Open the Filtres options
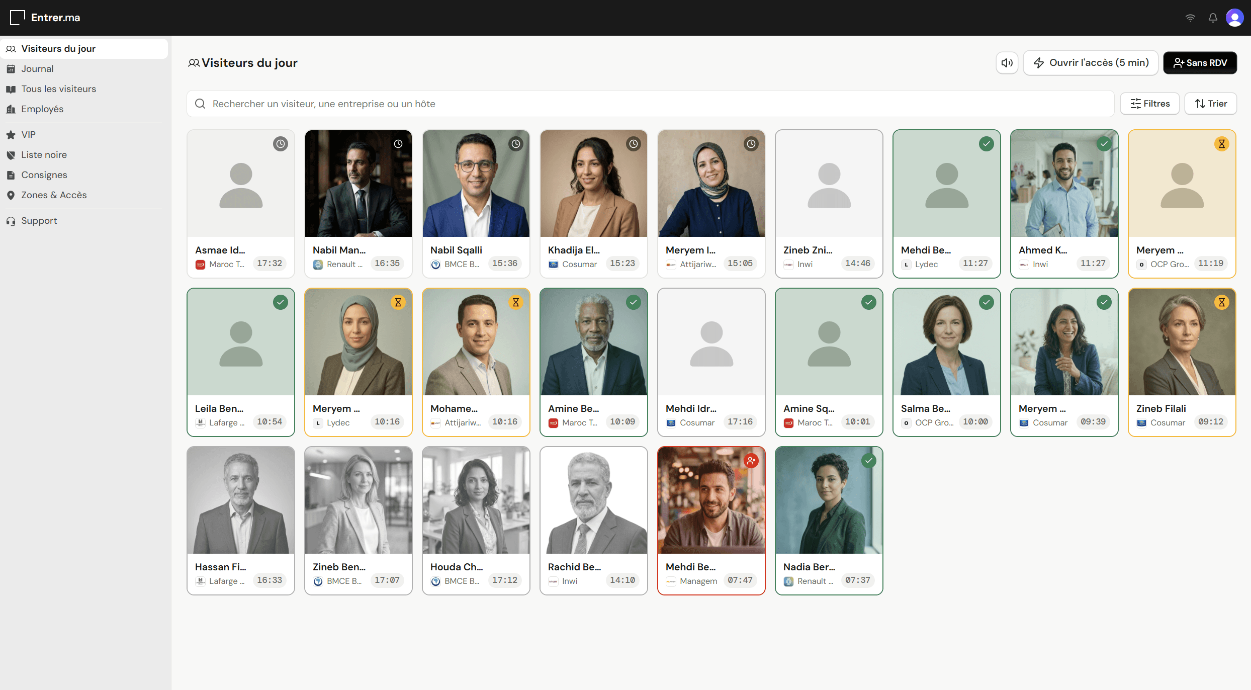Viewport: 1251px width, 690px height. coord(1150,104)
